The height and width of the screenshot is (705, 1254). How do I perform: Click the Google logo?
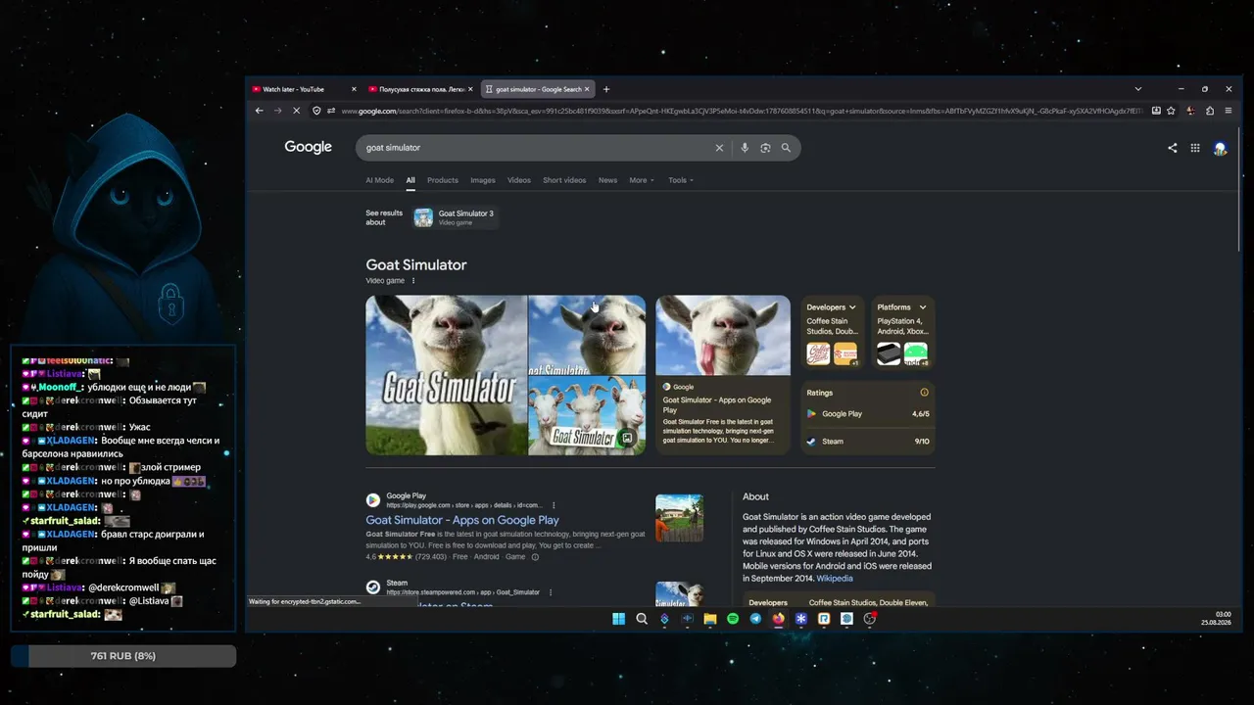pos(309,147)
